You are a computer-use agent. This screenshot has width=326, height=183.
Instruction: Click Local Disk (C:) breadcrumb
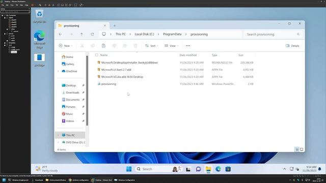[x=144, y=34]
